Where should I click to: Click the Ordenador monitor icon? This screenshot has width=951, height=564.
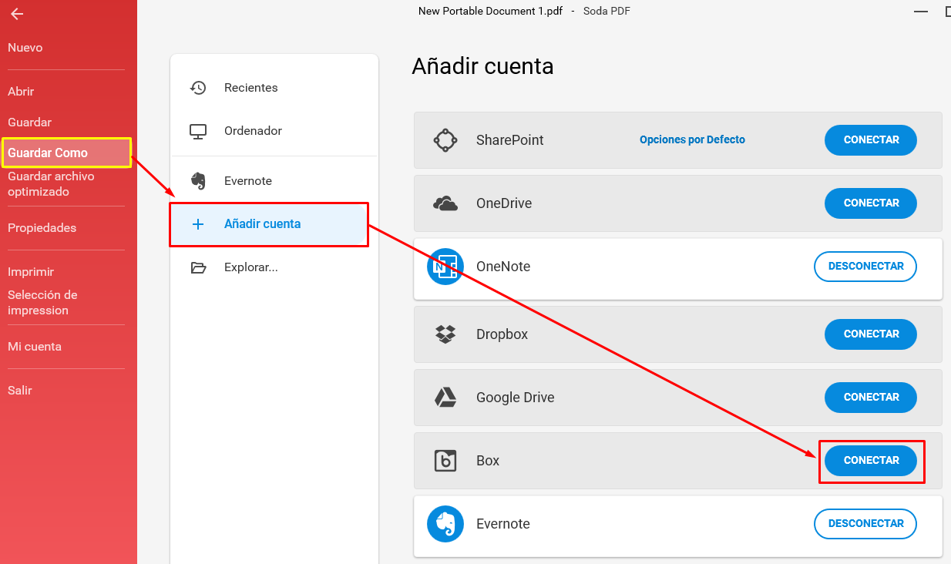pyautogui.click(x=198, y=131)
